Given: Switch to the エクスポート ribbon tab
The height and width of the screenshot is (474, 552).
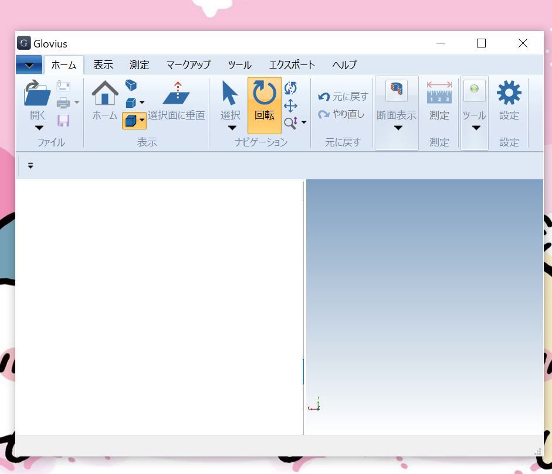Looking at the screenshot, I should 293,65.
